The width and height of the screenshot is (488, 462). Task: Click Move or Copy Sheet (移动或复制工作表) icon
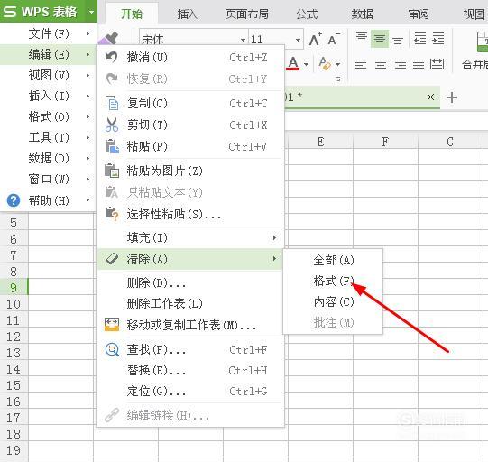click(112, 325)
